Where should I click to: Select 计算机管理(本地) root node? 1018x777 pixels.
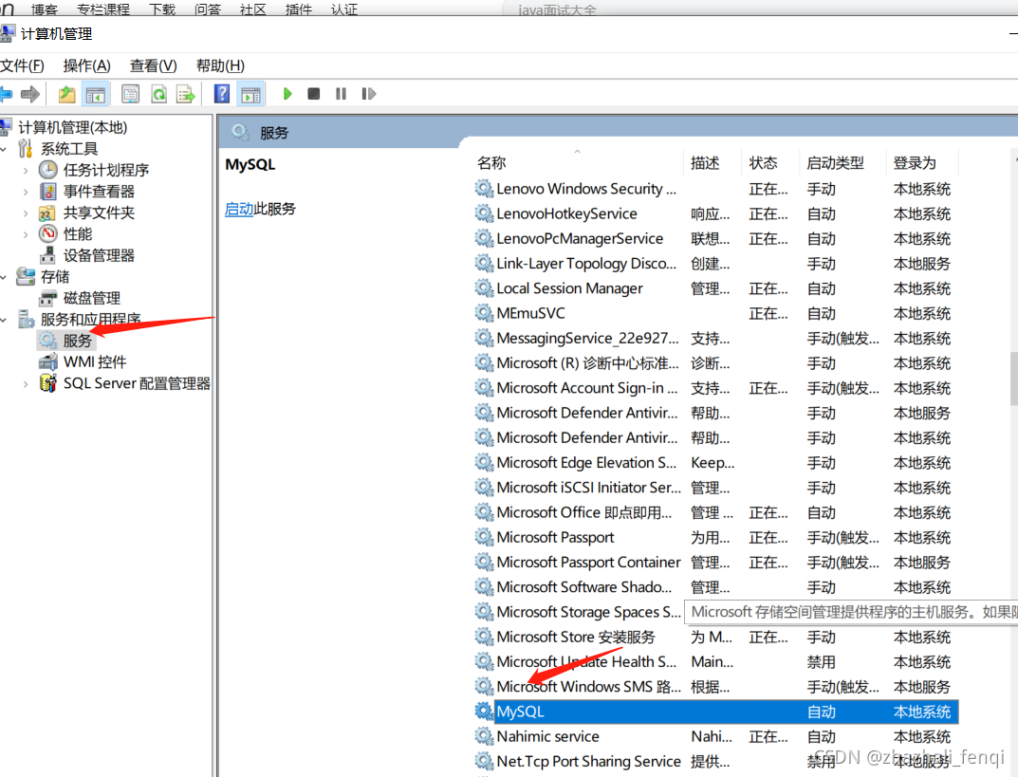click(72, 127)
